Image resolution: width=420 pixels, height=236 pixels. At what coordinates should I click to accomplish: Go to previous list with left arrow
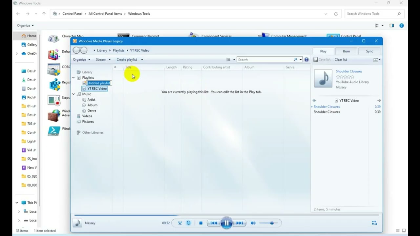pos(314,101)
